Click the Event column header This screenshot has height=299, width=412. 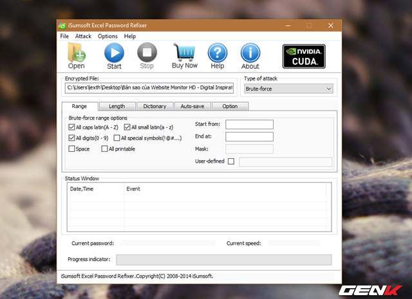tap(225, 189)
